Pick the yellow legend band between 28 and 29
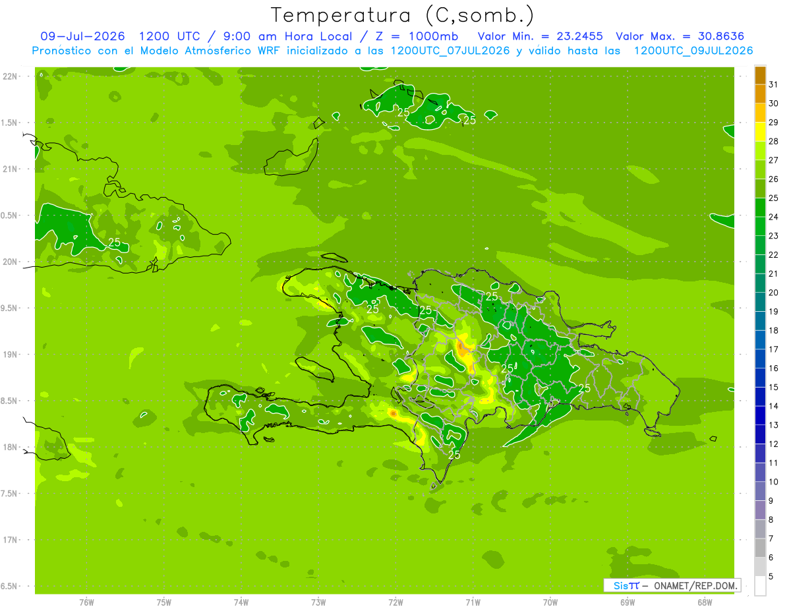The height and width of the screenshot is (611, 791). click(760, 132)
